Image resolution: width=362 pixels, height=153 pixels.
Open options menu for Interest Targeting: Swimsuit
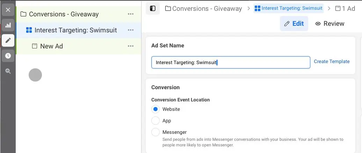131,30
